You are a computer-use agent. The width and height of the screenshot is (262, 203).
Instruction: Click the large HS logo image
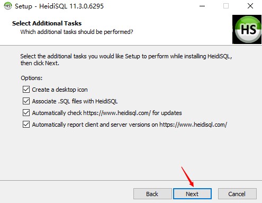pyautogui.click(x=247, y=29)
